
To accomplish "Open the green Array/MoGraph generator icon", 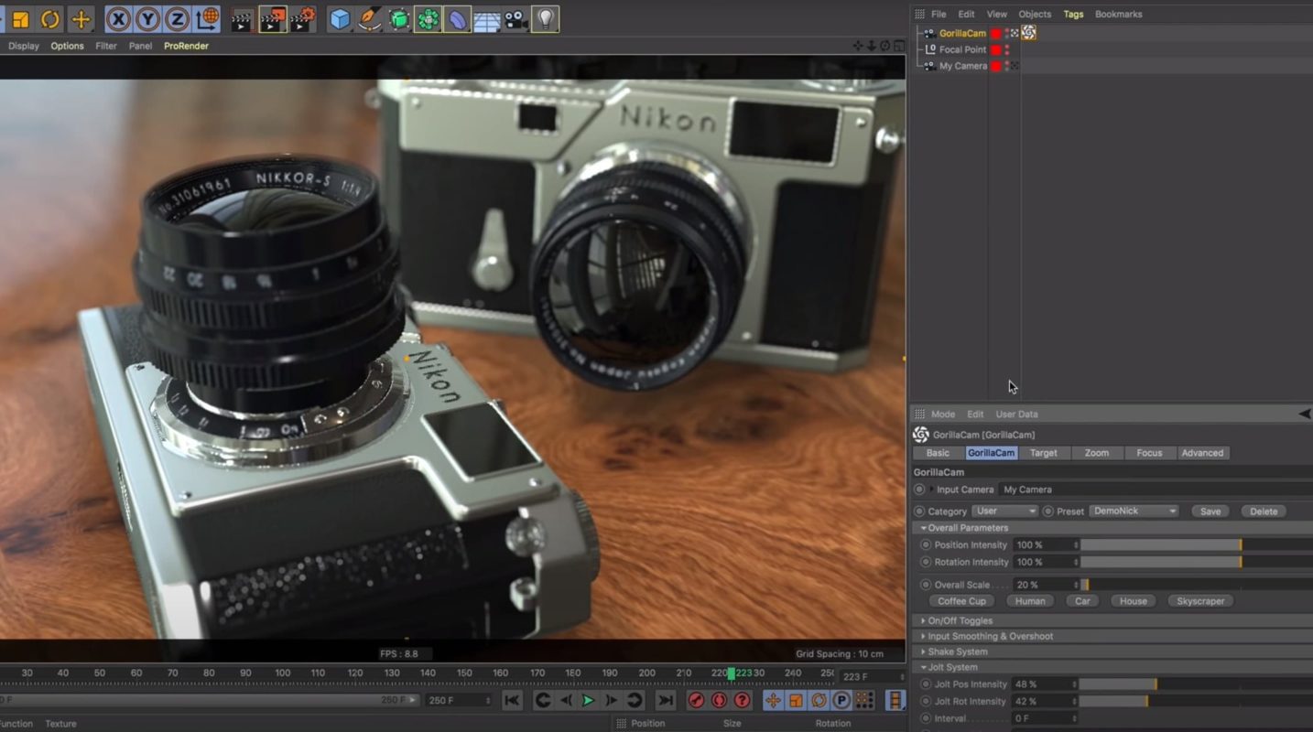I will (428, 19).
